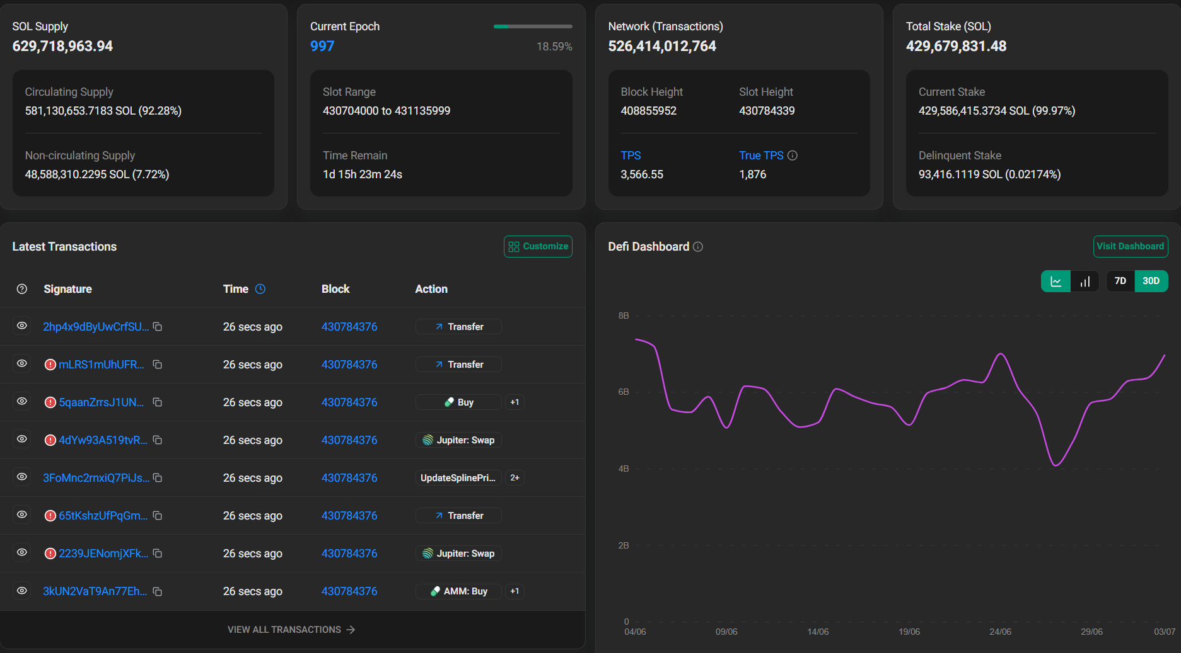The height and width of the screenshot is (653, 1181).
Task: Click the View All Transactions link
Action: [x=291, y=630]
